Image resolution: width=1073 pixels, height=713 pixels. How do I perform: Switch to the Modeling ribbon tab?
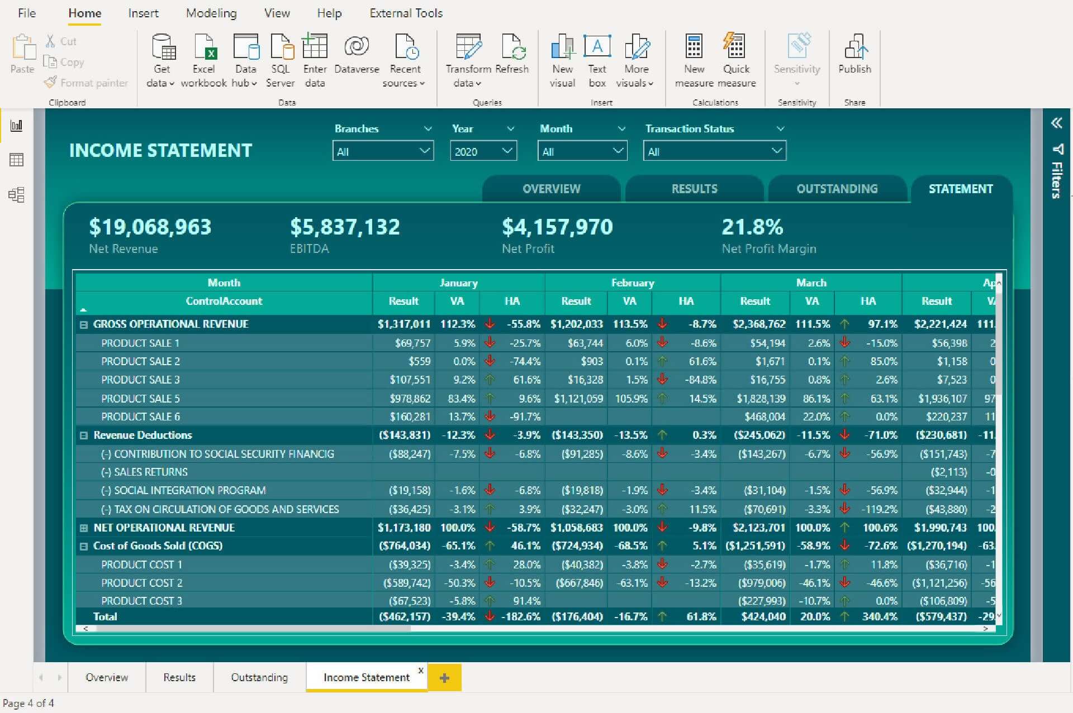(x=211, y=13)
